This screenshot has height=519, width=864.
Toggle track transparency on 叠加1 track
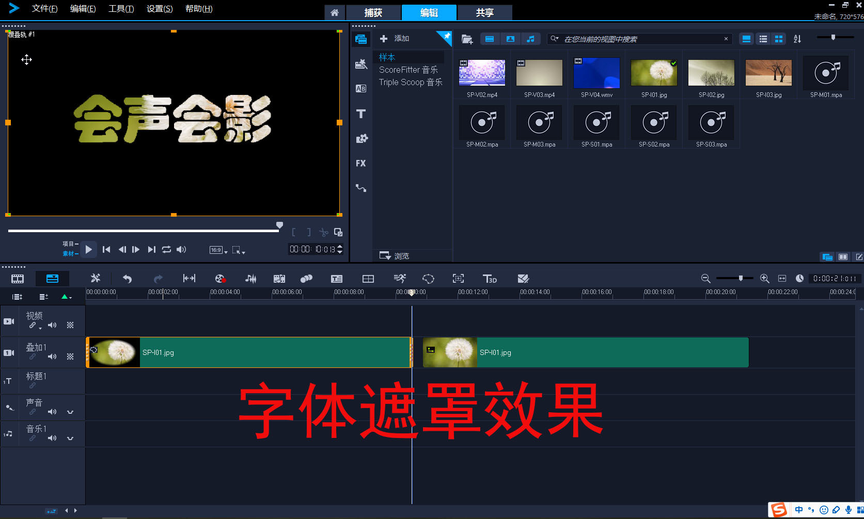[x=70, y=356]
